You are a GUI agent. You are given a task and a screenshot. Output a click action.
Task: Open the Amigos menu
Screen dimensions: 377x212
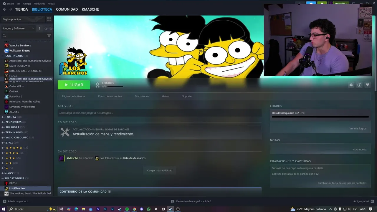tap(27, 4)
